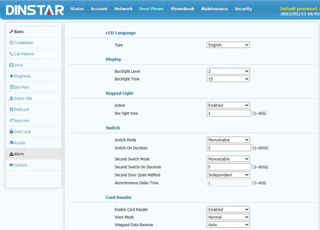Click the clock icon for Time&Date

click(x=11, y=43)
